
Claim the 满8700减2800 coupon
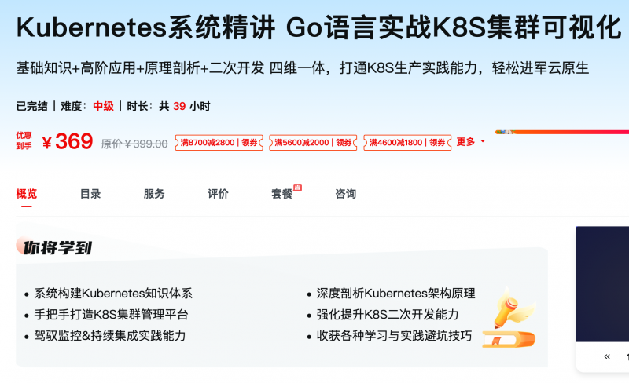219,143
